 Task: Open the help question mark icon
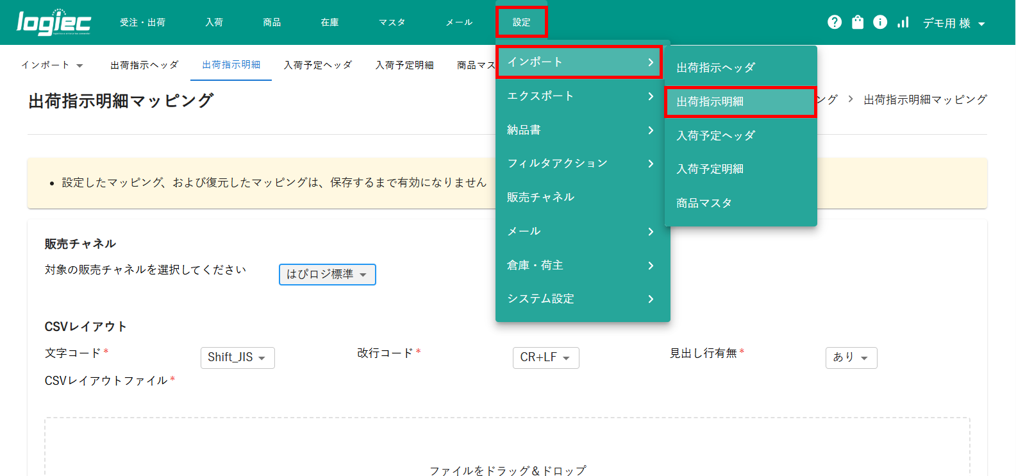coord(835,22)
